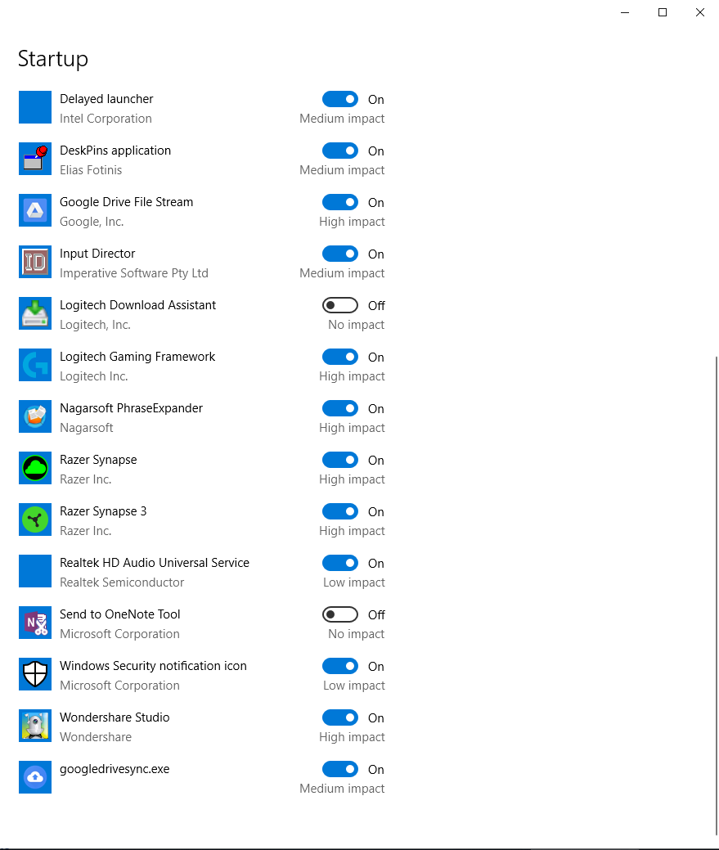This screenshot has width=719, height=850.
Task: Click 'High impact' under Wondershare Studio toggle
Action: 352,737
